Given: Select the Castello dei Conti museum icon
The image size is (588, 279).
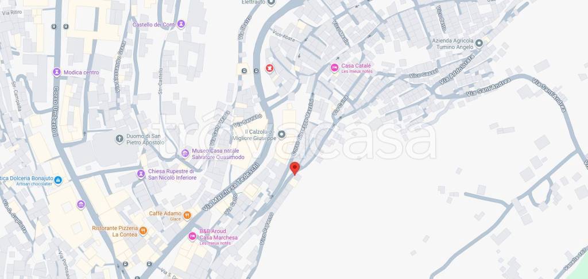Looking at the screenshot, I should click(181, 24).
